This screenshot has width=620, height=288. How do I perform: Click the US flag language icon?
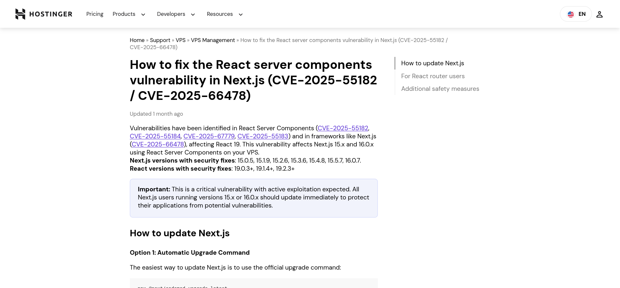tap(571, 14)
